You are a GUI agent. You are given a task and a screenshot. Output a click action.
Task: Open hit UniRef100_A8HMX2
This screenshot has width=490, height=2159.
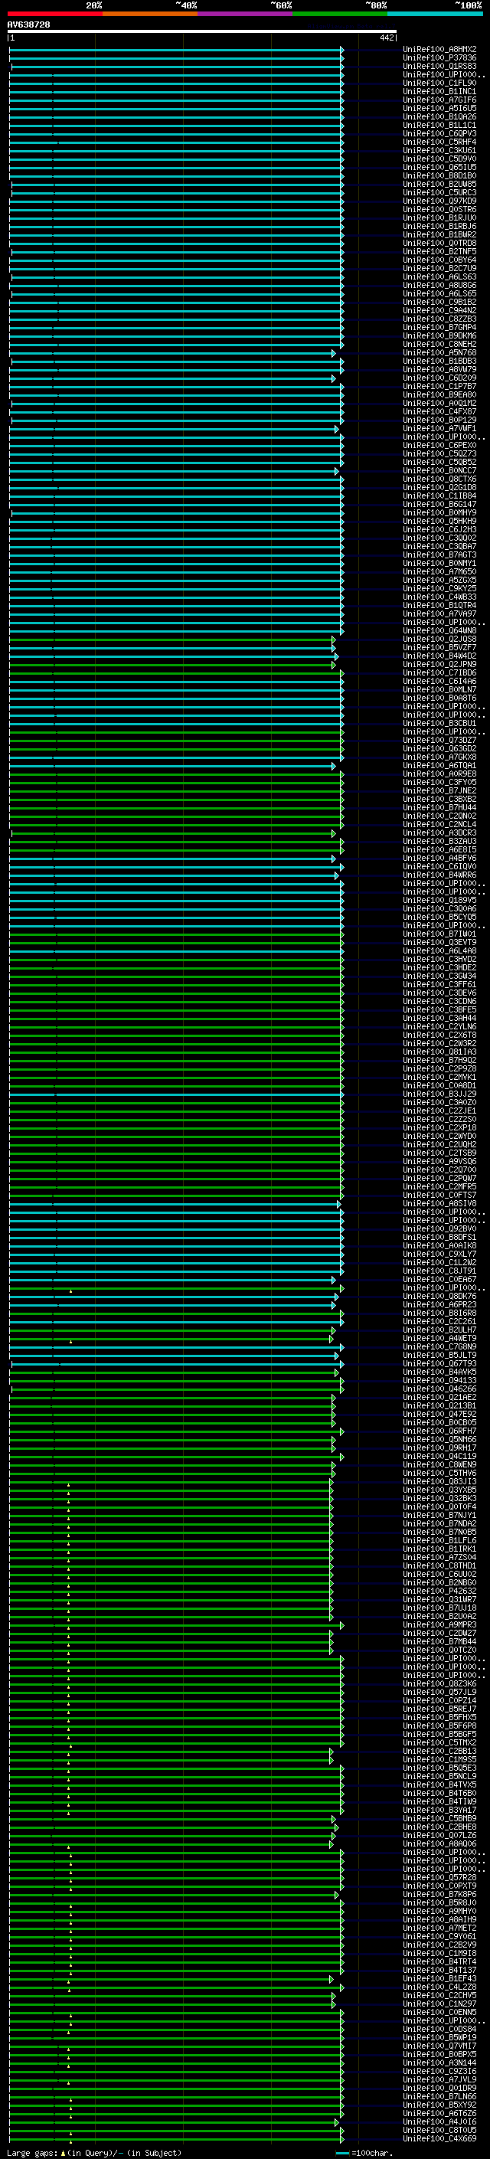[x=439, y=50]
